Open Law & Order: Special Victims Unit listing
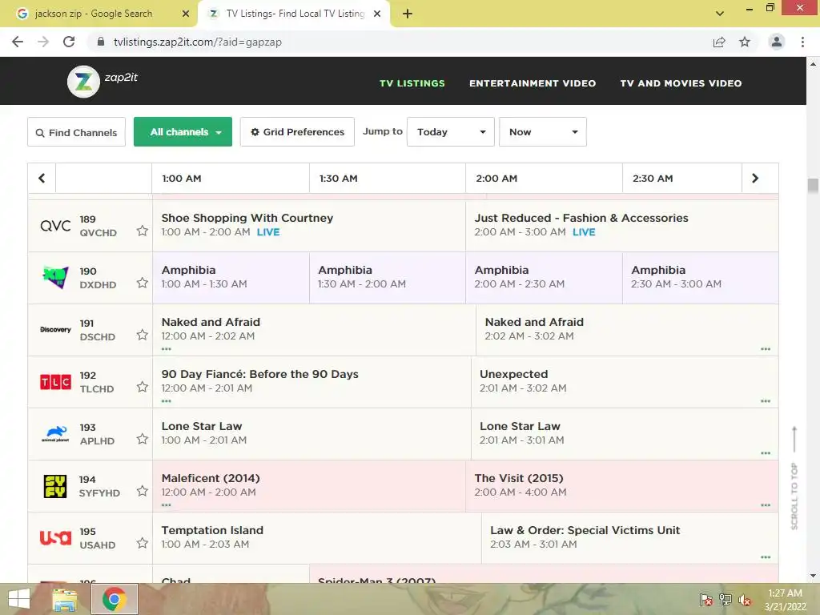Screen dimensions: 820x615 (629, 538)
